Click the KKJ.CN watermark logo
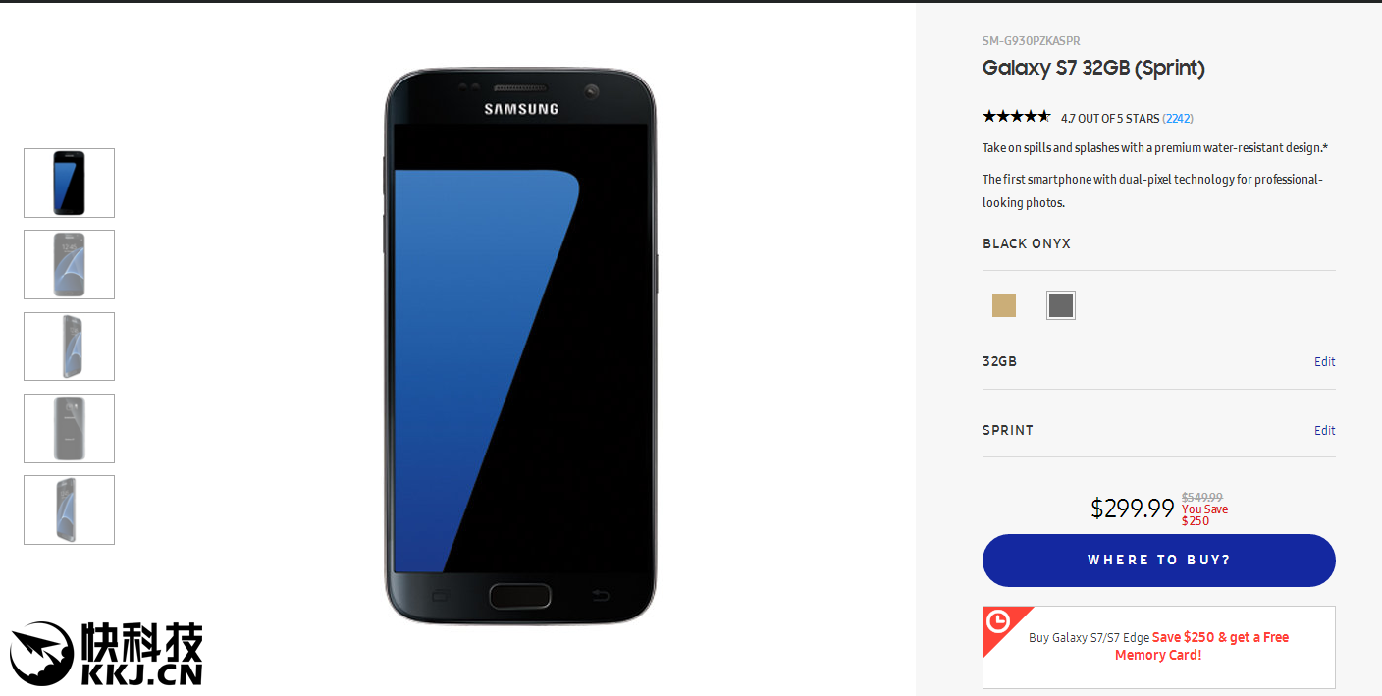The width and height of the screenshot is (1382, 696). point(106,653)
